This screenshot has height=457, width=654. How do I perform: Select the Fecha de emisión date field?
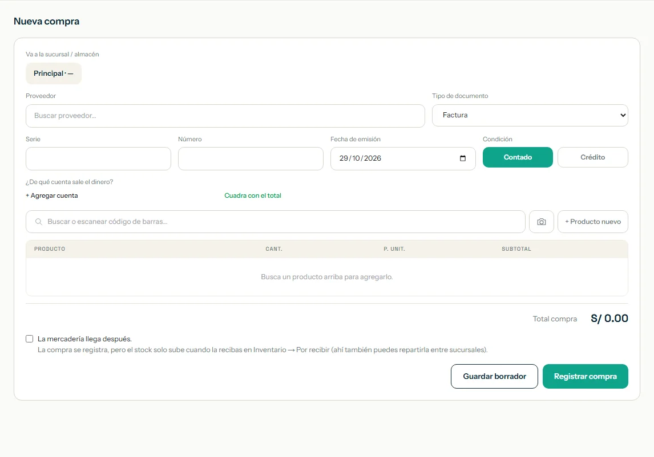coord(403,158)
